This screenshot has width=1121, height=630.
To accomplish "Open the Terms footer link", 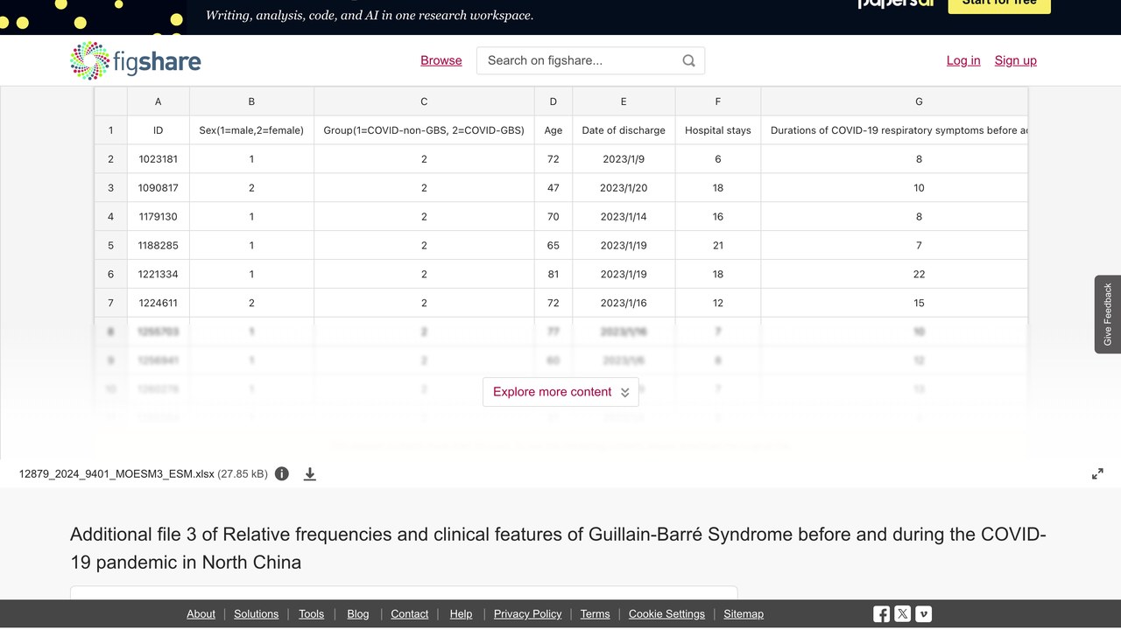I will pos(595,614).
